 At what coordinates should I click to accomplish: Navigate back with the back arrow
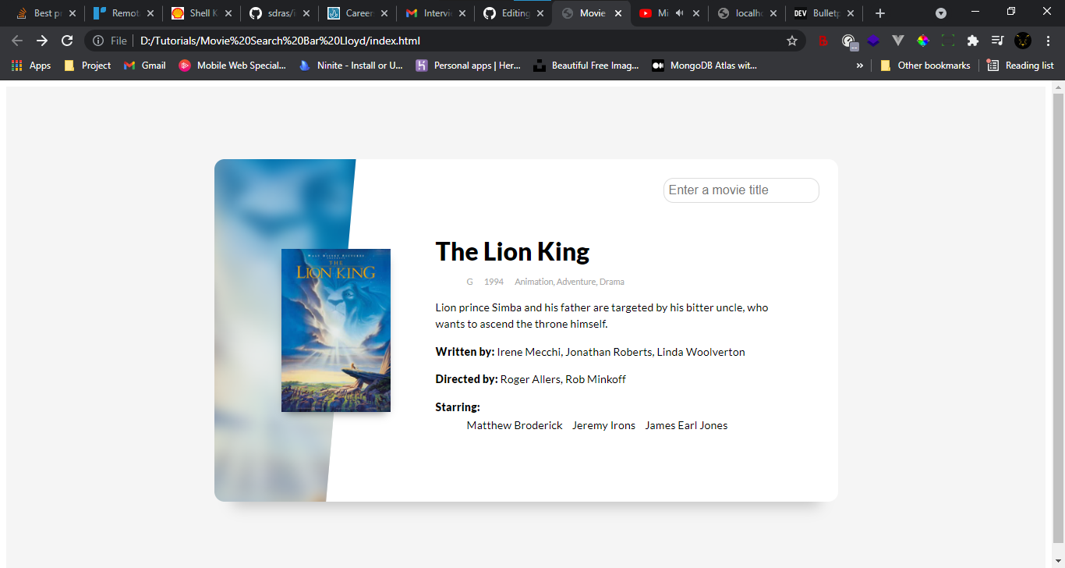click(x=16, y=41)
